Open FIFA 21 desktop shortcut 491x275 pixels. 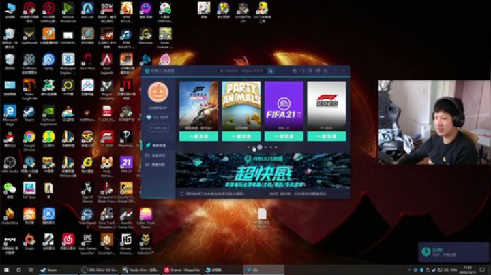[x=126, y=165]
